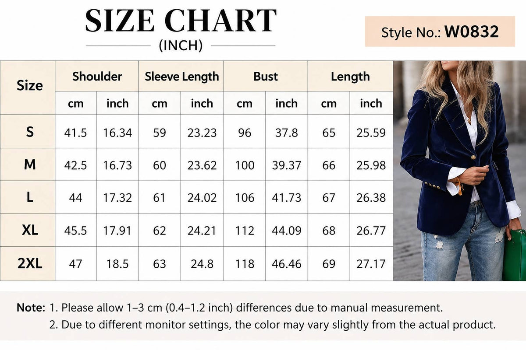Click the Style No. W0832 label
The height and width of the screenshot is (350, 526).
pyautogui.click(x=440, y=31)
